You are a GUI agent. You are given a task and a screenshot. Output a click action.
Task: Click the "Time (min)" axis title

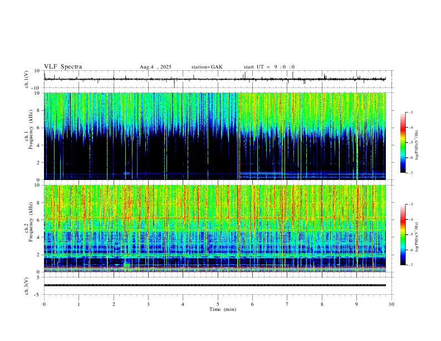(x=223, y=309)
